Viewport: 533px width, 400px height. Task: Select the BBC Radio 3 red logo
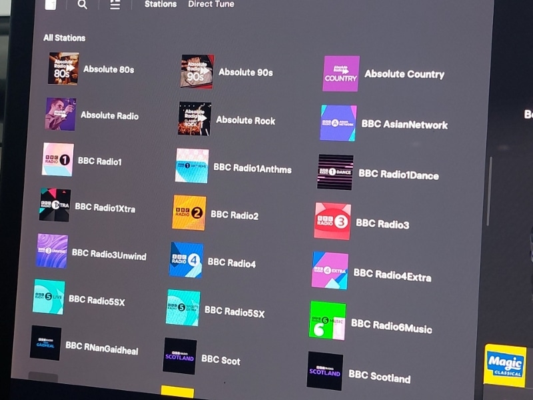pos(332,221)
